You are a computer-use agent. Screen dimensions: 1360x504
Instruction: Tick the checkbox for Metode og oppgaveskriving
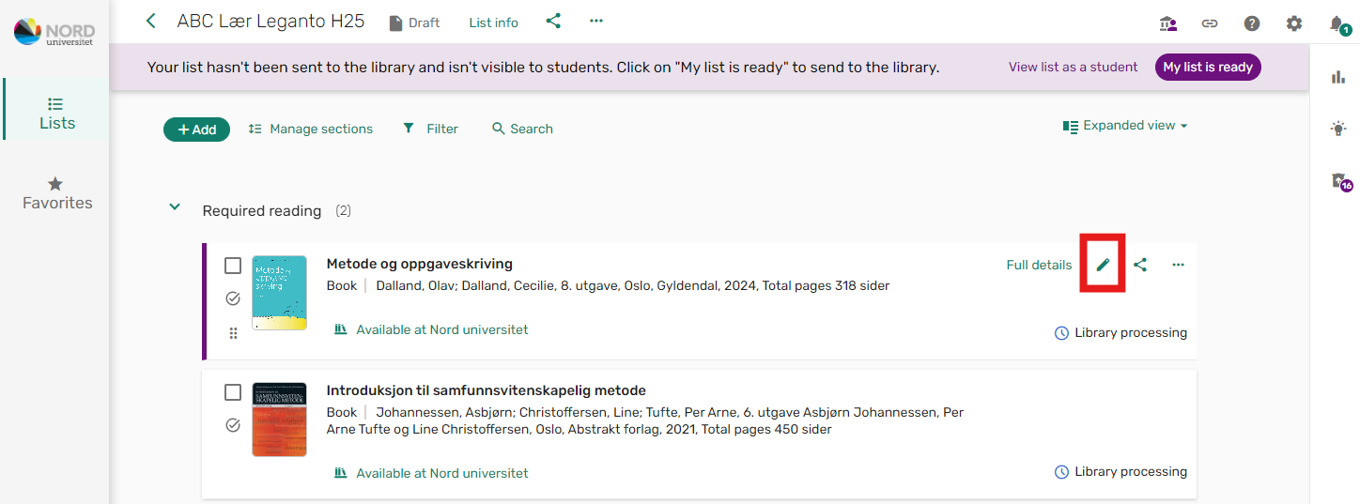[233, 266]
